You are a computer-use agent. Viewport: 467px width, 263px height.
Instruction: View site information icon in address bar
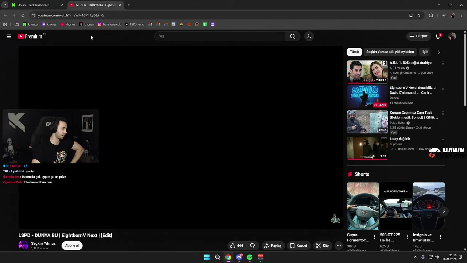[33, 15]
